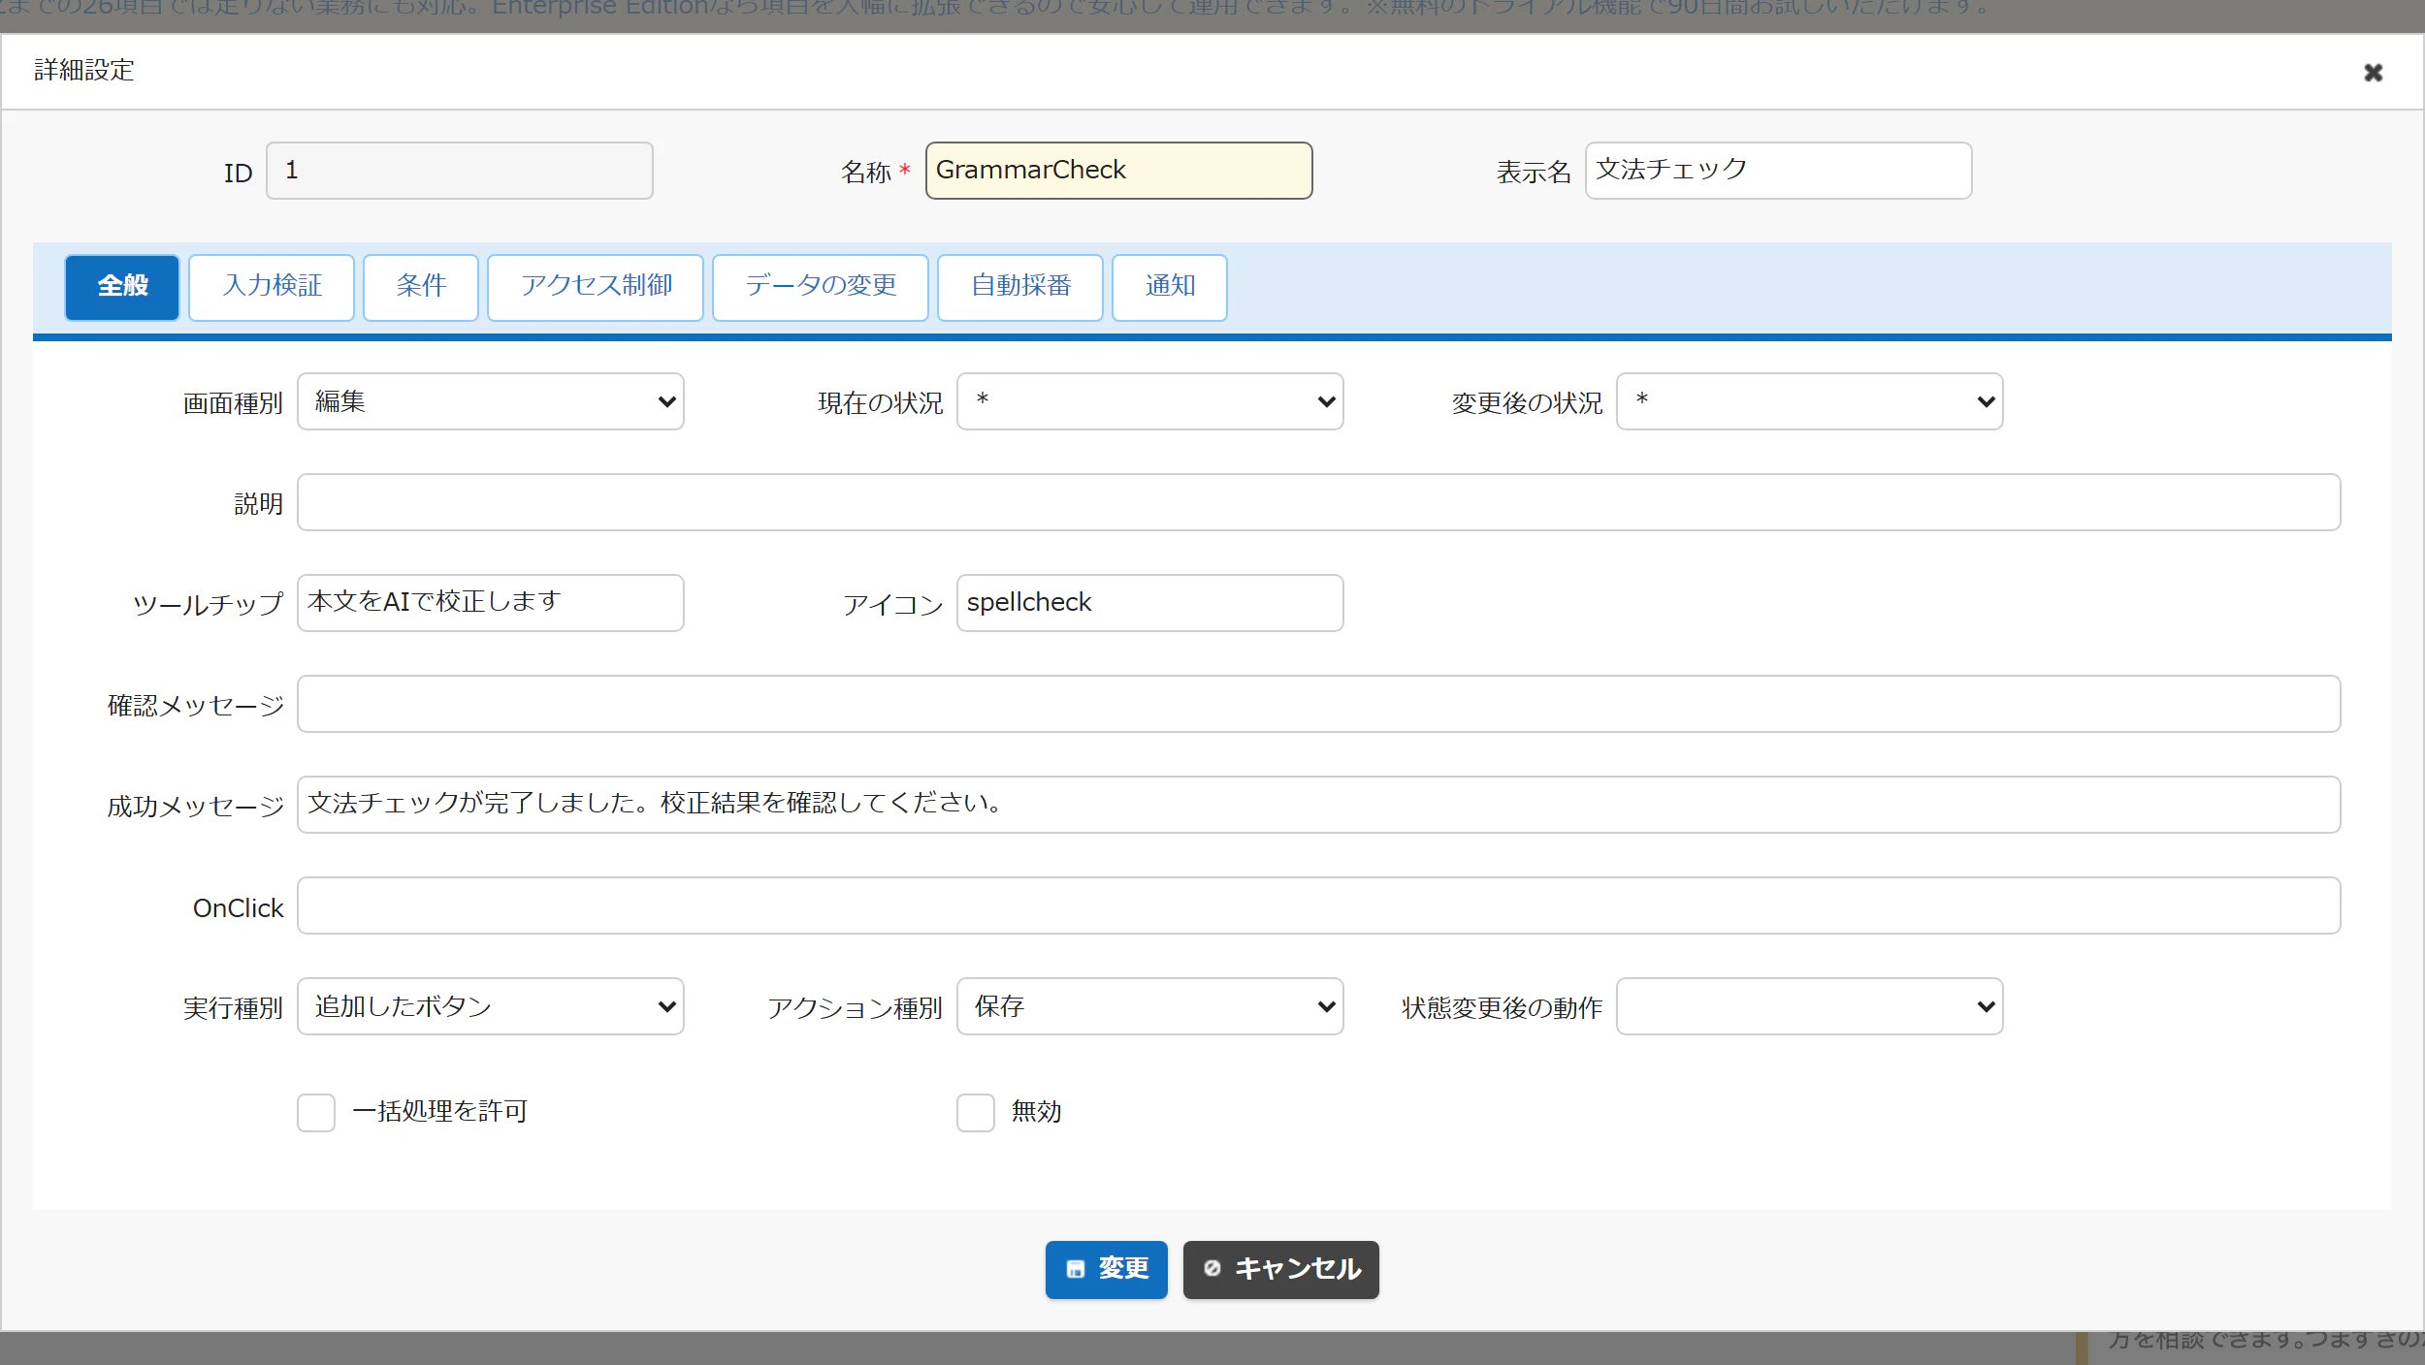Screen dimensions: 2425x1365
Task: Toggle the 無効 checkbox
Action: 976,1113
